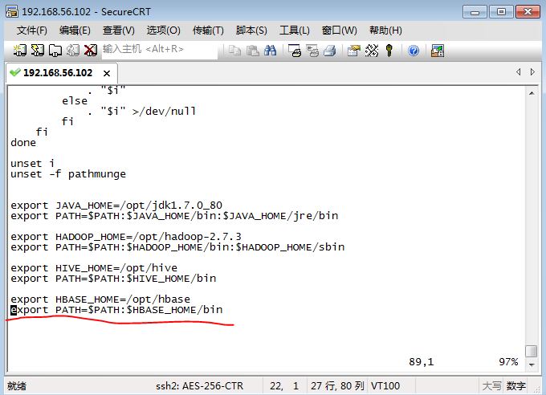Click the Print Screen icon
The height and width of the screenshot is (395, 546).
295,51
